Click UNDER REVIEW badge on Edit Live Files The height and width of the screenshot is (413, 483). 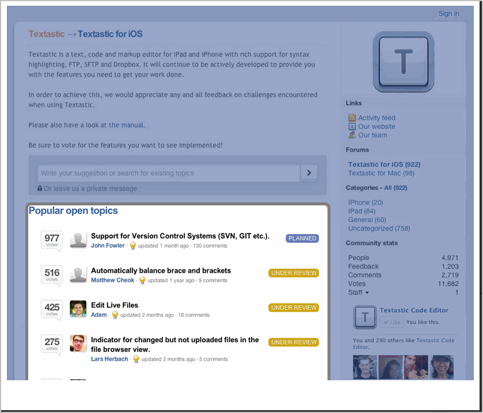[294, 307]
